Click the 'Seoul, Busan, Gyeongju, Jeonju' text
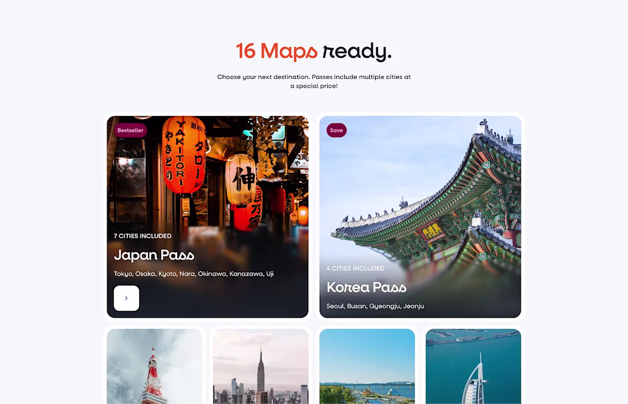 (x=375, y=306)
